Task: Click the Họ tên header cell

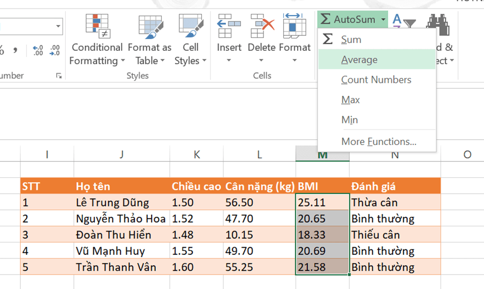Action: point(122,186)
